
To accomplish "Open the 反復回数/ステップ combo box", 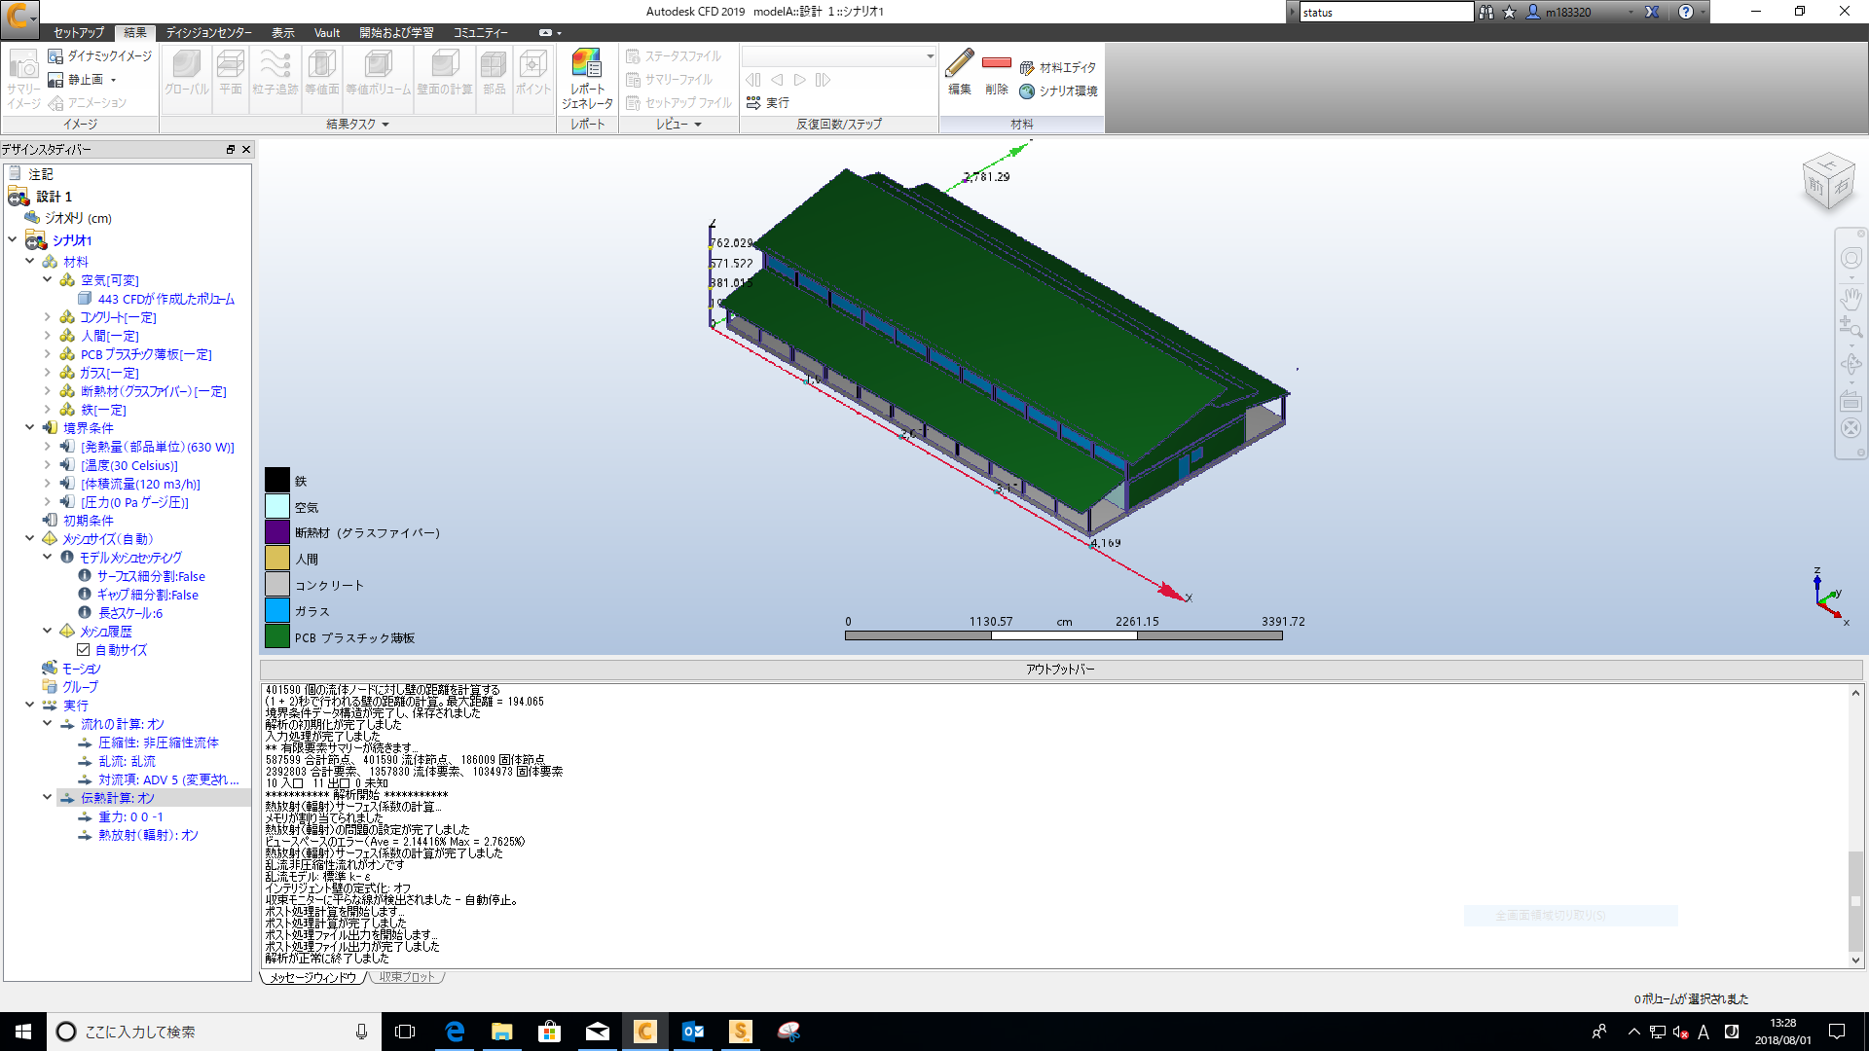I will pyautogui.click(x=839, y=56).
